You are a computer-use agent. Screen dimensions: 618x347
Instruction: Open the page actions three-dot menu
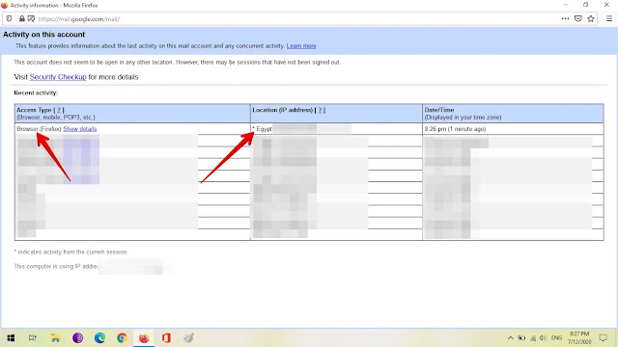565,18
